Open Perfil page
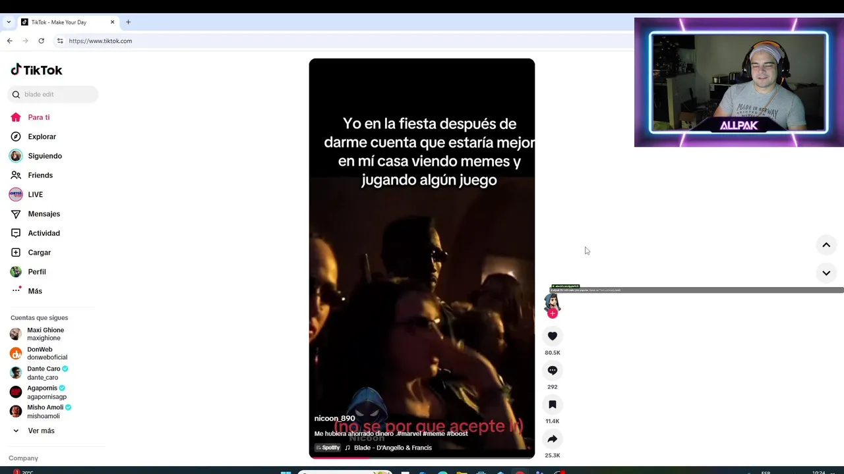The image size is (844, 474). (37, 272)
